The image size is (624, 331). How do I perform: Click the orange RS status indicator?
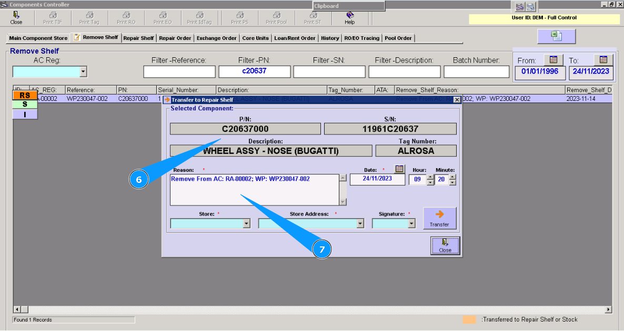tap(25, 96)
